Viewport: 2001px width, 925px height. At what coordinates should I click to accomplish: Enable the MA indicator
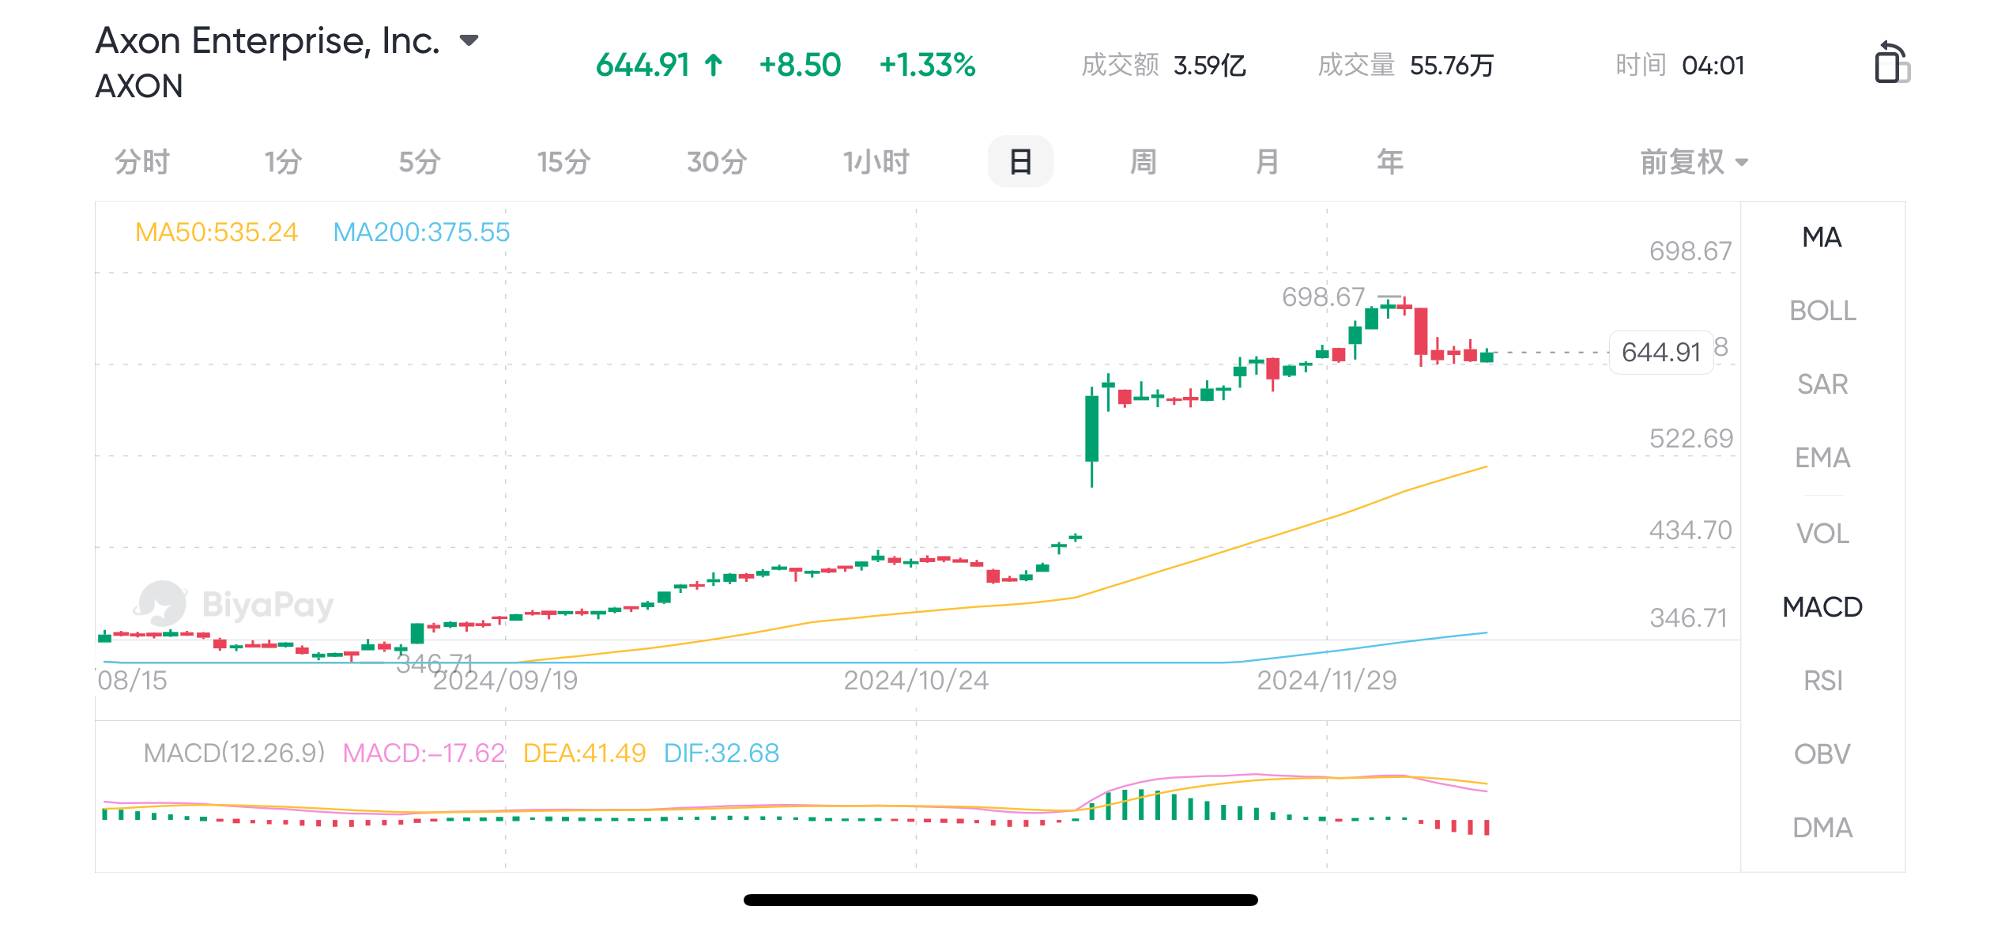1822,237
